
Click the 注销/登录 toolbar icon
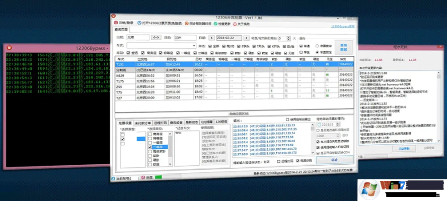(116, 23)
